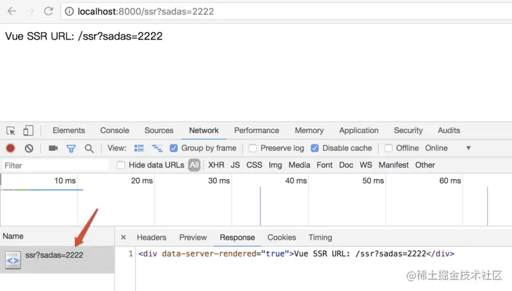
Task: Enable Preserve log checkbox
Action: coord(253,148)
